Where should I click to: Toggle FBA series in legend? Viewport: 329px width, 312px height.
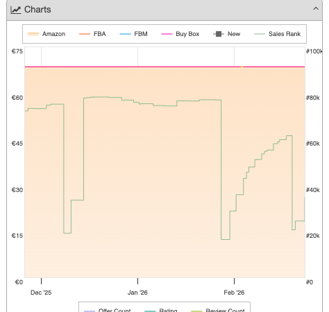coord(92,34)
